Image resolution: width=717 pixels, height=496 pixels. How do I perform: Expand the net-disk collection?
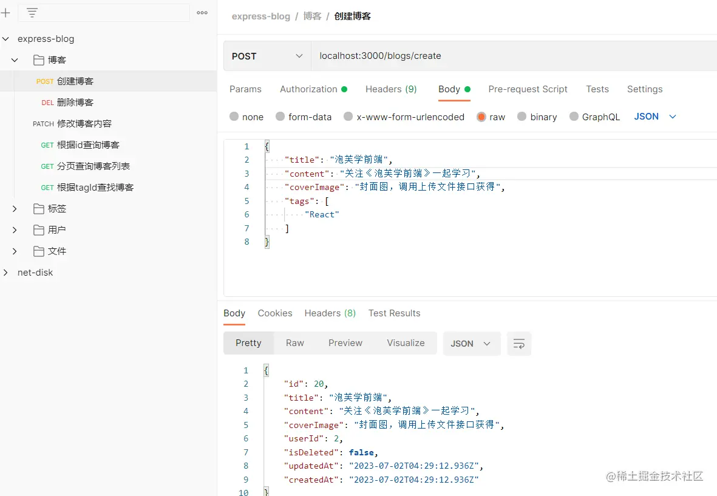click(x=5, y=273)
